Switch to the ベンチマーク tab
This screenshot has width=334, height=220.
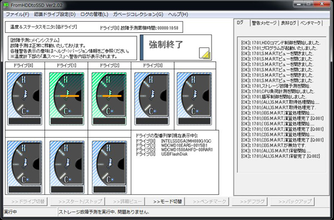pos(311,23)
